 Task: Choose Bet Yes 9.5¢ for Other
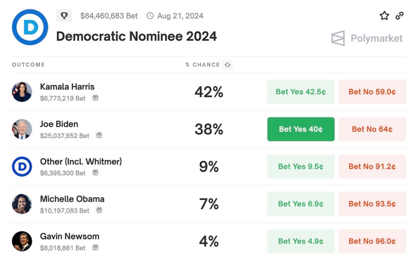pyautogui.click(x=301, y=167)
